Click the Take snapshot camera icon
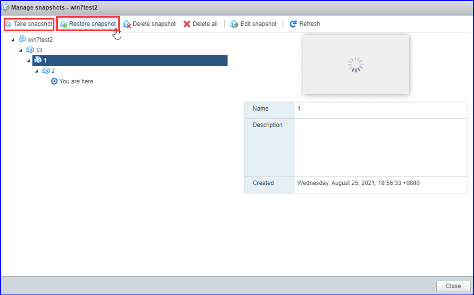Viewport: 474px width, 295px height. [9, 24]
